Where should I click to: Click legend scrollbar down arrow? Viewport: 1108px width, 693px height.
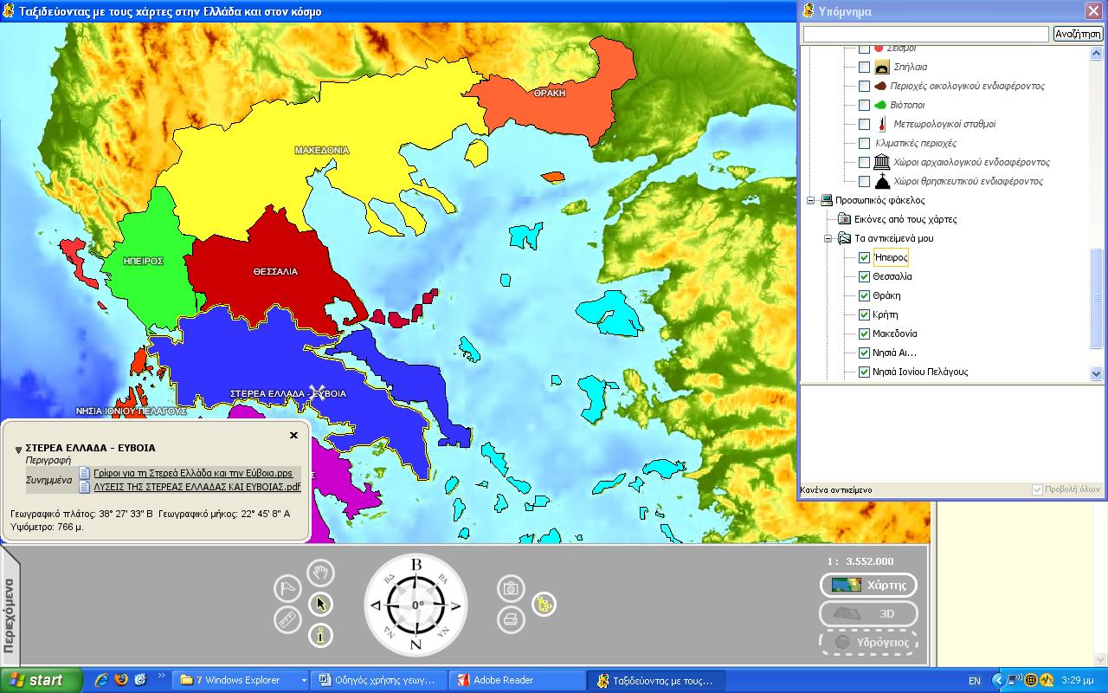[x=1096, y=373]
